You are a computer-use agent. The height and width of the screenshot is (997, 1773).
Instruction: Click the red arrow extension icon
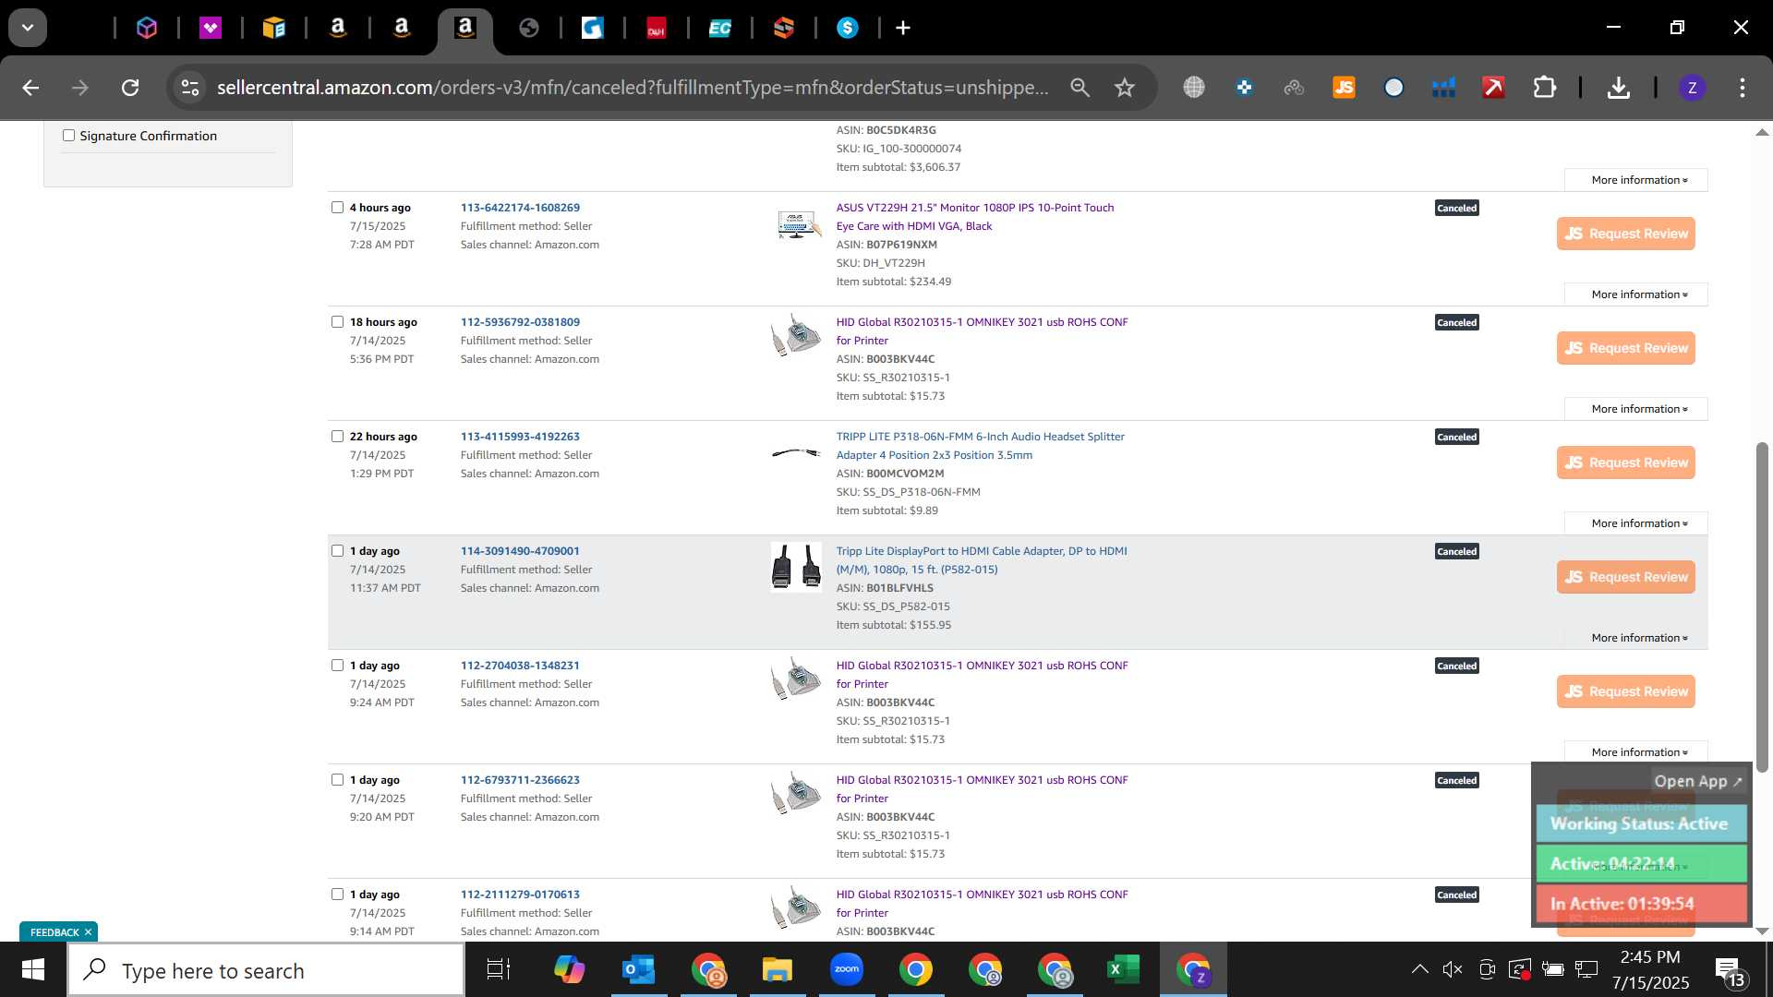pyautogui.click(x=1493, y=88)
